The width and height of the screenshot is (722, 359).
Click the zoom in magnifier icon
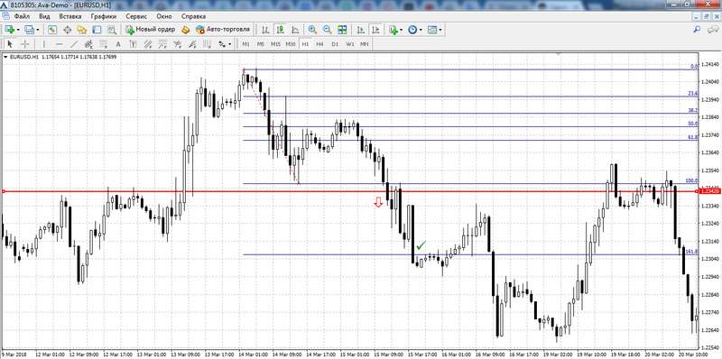[312, 30]
